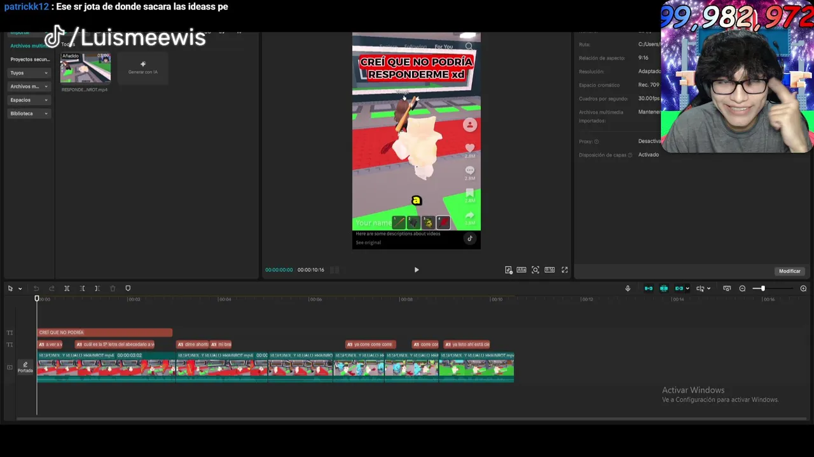Click the upper text track TI icon
The width and height of the screenshot is (814, 457).
(10, 333)
